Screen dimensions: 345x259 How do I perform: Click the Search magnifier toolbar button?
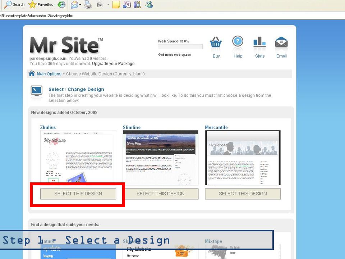[x=14, y=4]
